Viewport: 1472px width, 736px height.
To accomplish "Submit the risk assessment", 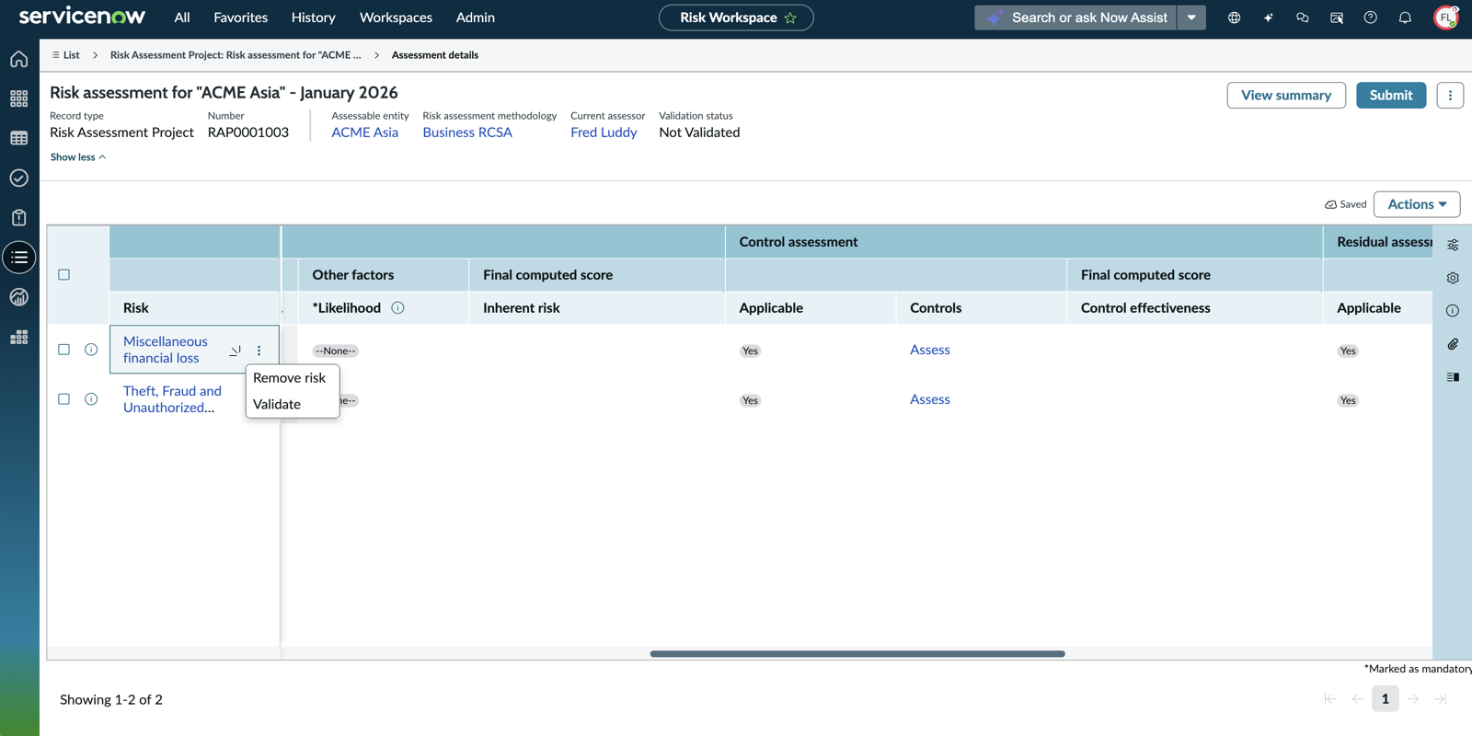I will (x=1391, y=95).
